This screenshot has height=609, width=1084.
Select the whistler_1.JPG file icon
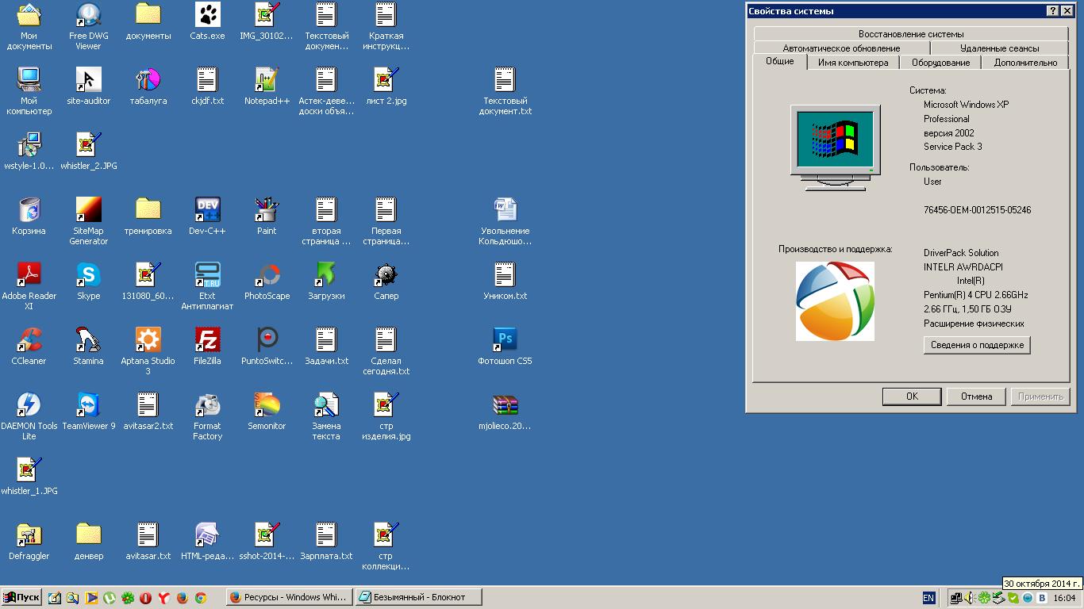[x=29, y=477]
